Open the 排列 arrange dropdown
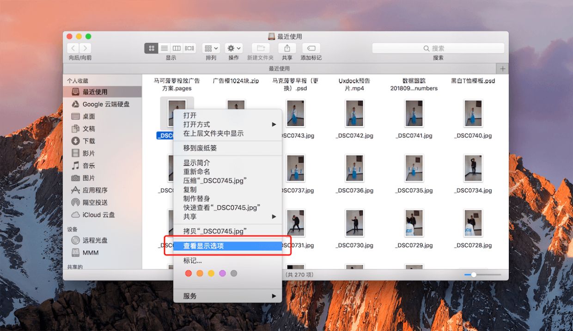 click(211, 48)
